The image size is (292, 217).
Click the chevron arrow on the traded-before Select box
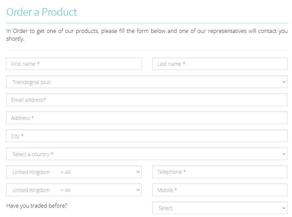tap(284, 208)
